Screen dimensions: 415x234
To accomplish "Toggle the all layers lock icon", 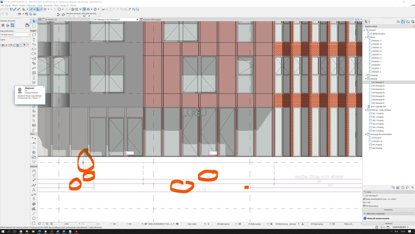I will click(x=89, y=16).
